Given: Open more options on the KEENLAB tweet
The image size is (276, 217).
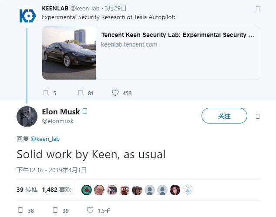Looking at the screenshot, I should (x=258, y=9).
